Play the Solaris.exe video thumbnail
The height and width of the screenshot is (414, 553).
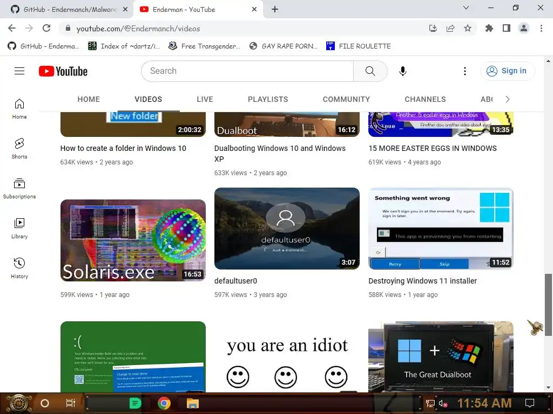tap(133, 240)
